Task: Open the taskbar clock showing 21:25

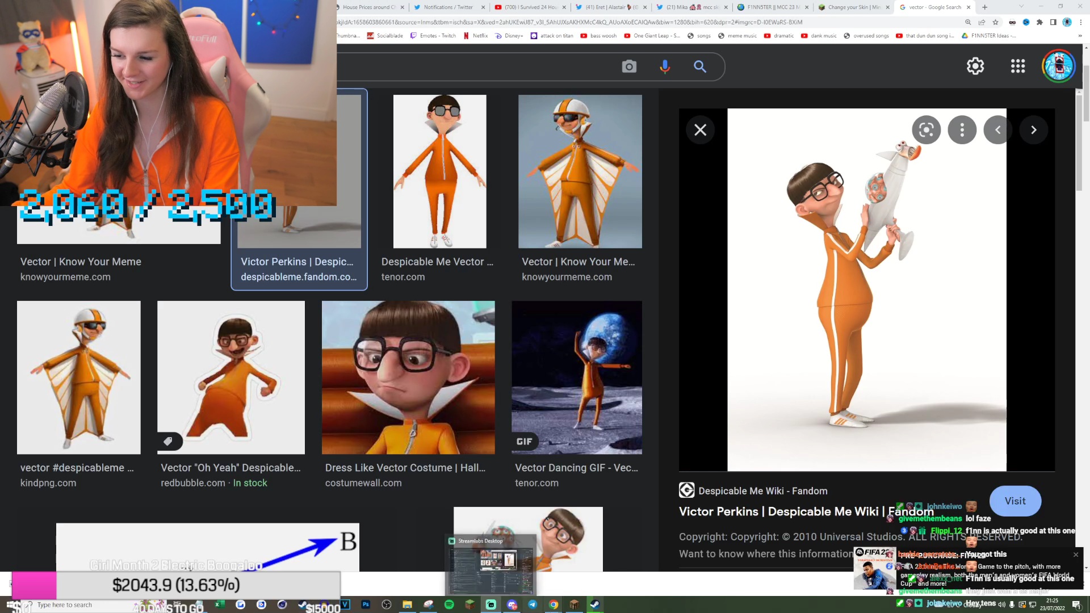Action: point(1052,604)
